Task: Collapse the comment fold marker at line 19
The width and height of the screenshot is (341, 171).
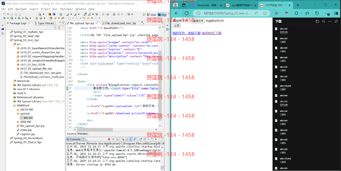Action: pyautogui.click(x=72, y=60)
